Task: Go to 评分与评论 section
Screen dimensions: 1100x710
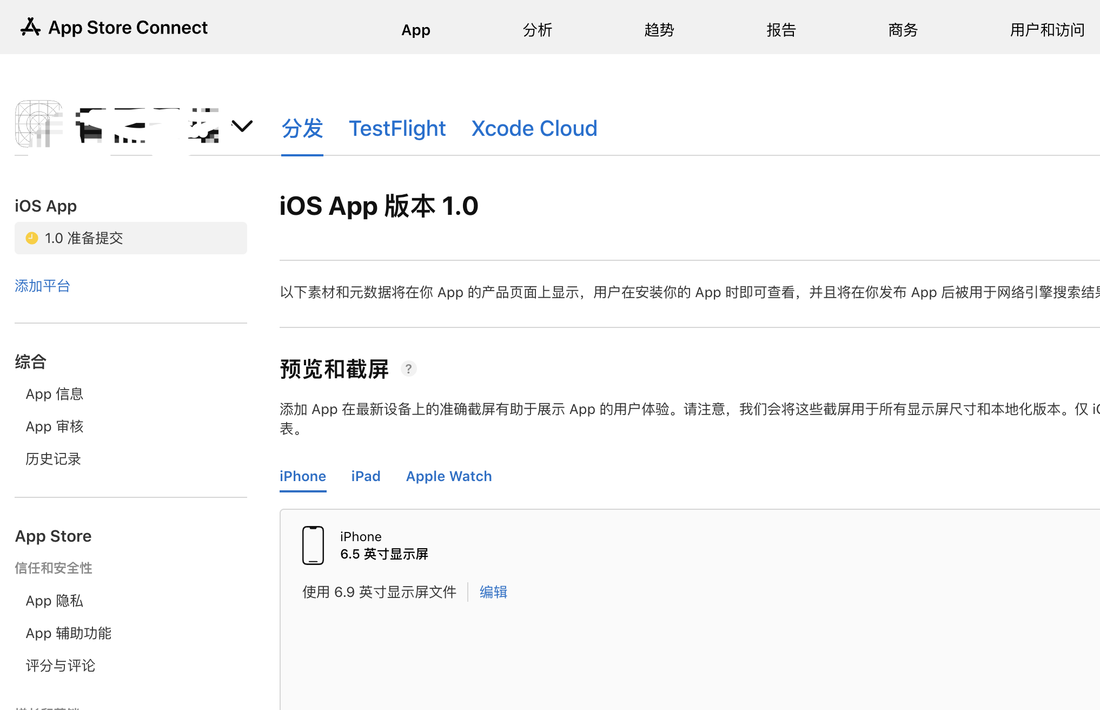Action: pos(60,666)
